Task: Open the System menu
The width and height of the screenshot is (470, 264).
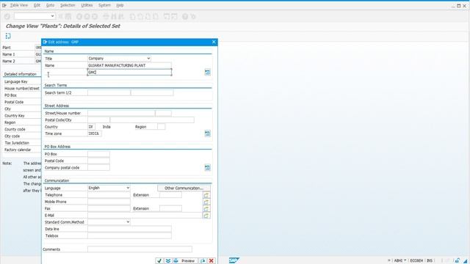Action: (x=104, y=5)
